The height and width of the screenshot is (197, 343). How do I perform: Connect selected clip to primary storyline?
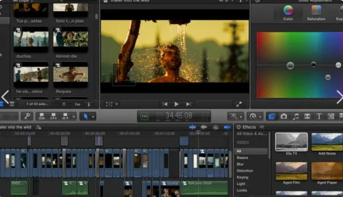click(x=42, y=117)
